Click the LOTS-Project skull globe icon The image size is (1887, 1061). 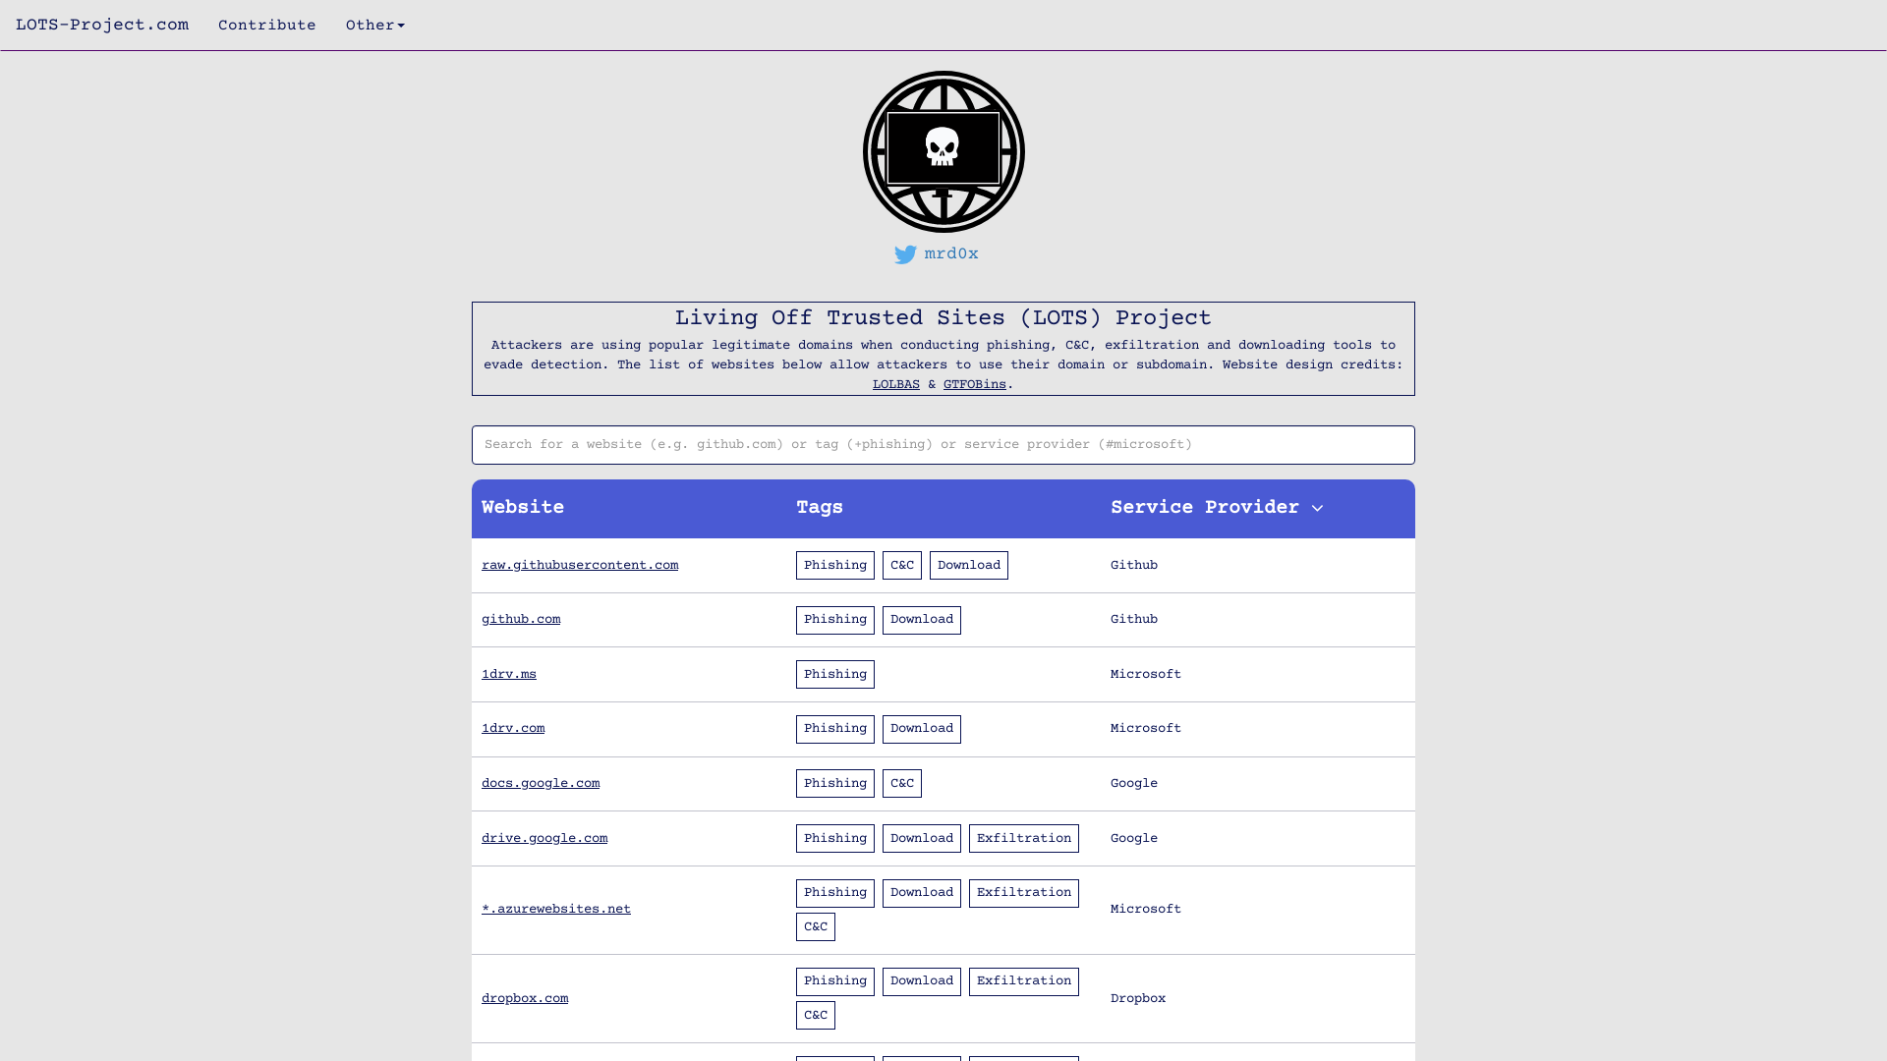click(943, 151)
